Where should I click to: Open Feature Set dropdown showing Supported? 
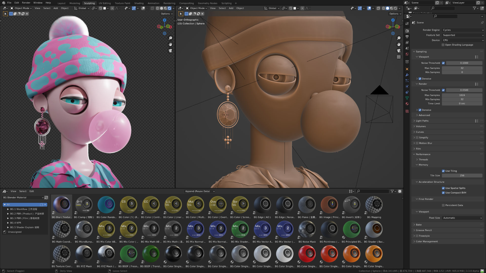(x=463, y=35)
